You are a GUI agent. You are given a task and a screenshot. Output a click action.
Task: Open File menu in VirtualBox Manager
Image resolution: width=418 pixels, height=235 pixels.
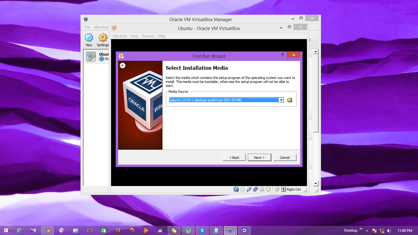(x=88, y=27)
